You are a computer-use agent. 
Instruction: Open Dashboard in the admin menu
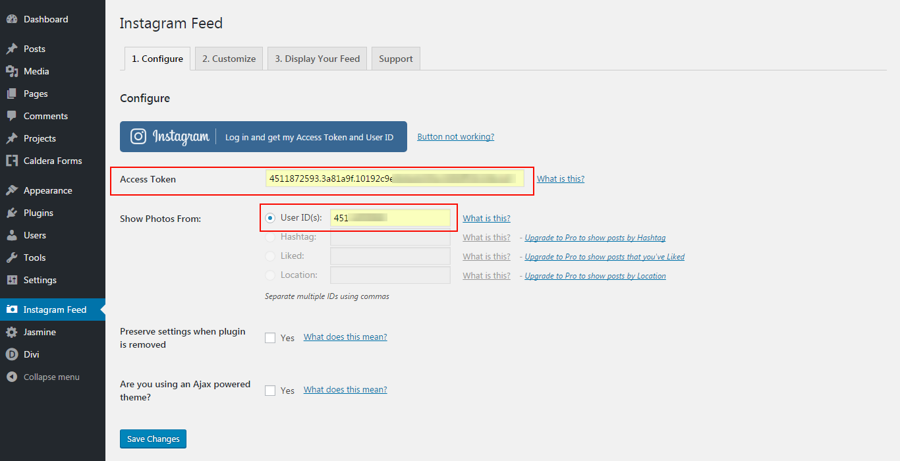tap(53, 20)
